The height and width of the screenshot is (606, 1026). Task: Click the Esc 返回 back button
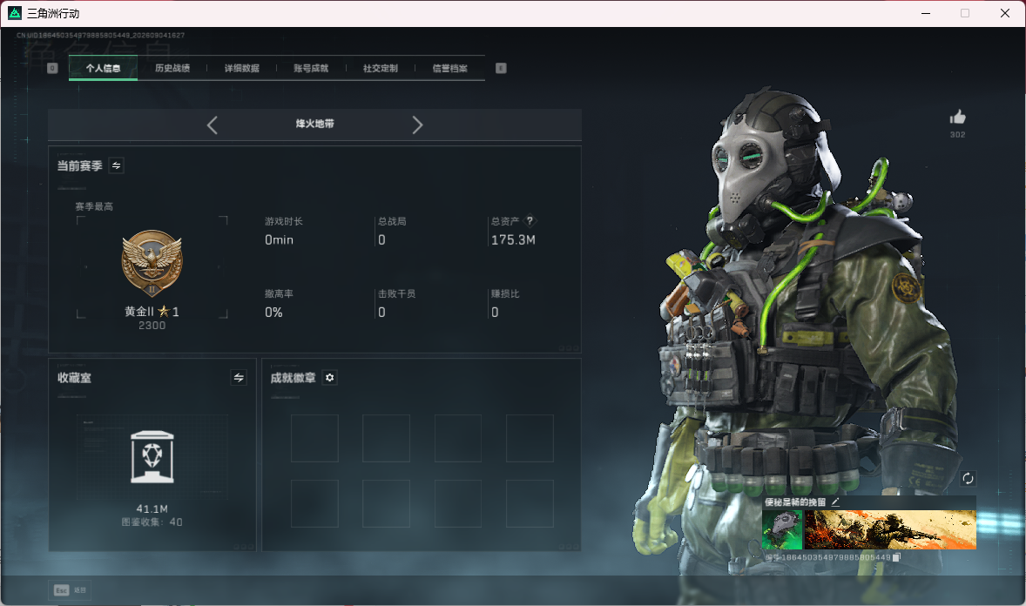[x=70, y=590]
